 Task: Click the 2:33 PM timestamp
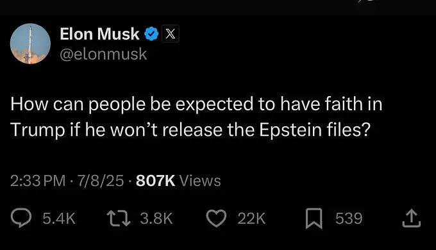(38, 181)
